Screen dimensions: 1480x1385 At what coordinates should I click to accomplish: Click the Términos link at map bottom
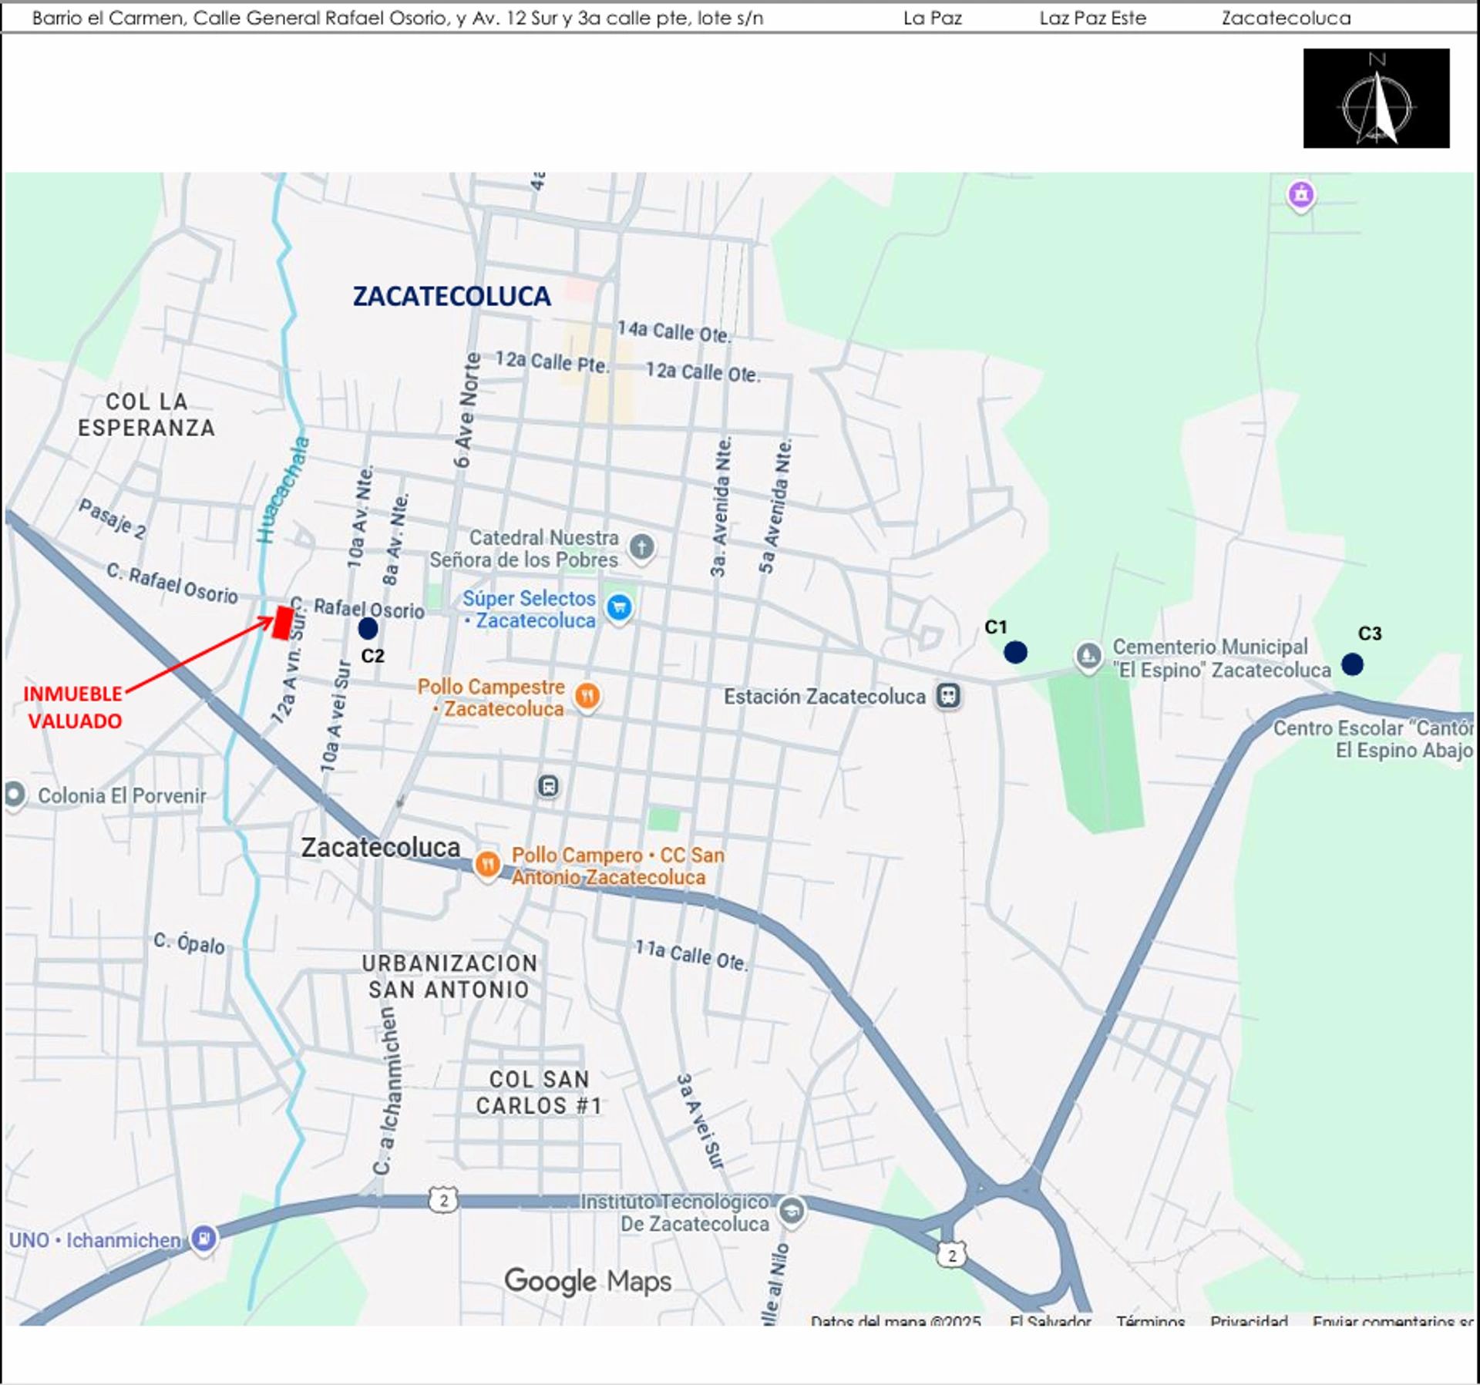pos(1150,1321)
